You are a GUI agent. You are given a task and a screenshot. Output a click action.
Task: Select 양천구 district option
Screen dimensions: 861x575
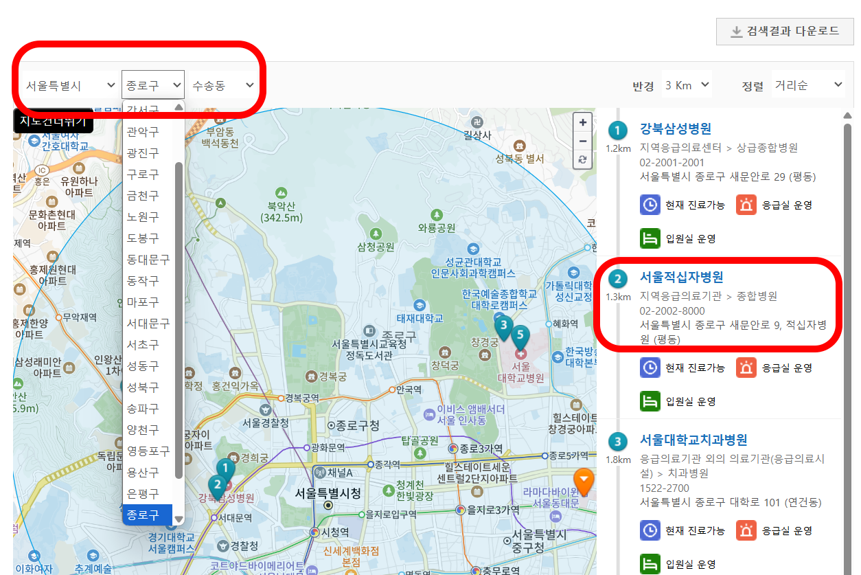click(143, 429)
